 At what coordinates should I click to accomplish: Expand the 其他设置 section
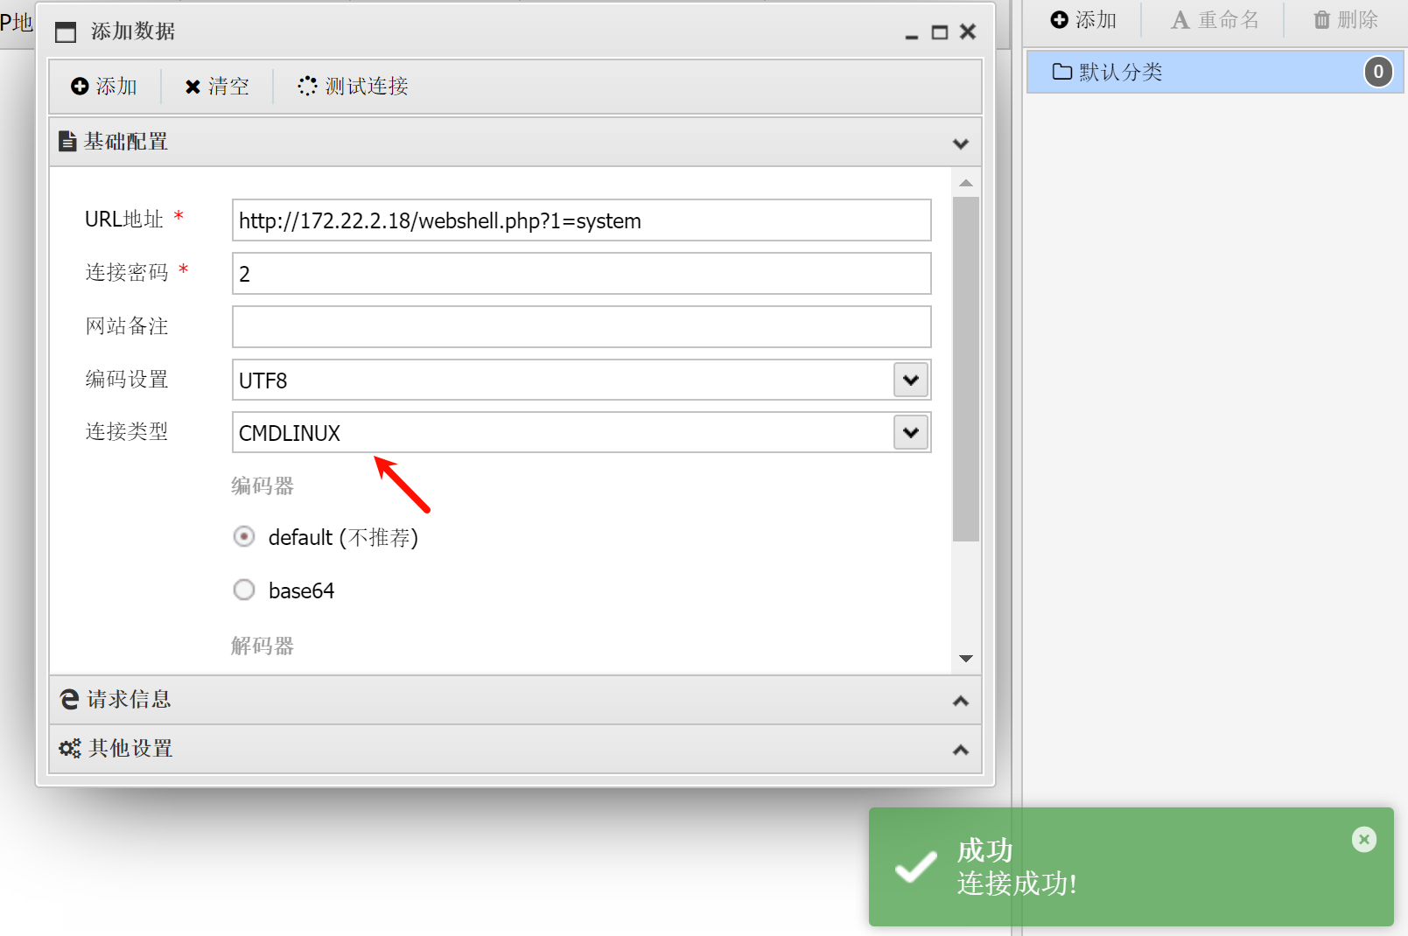tap(960, 750)
